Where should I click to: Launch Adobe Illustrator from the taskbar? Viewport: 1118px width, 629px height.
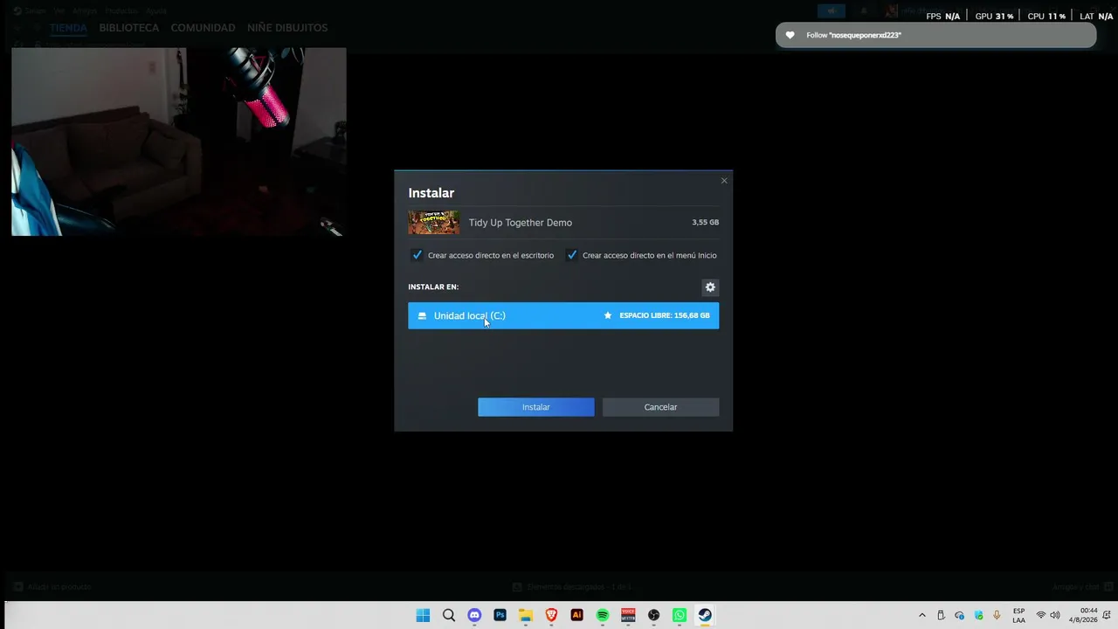click(576, 615)
